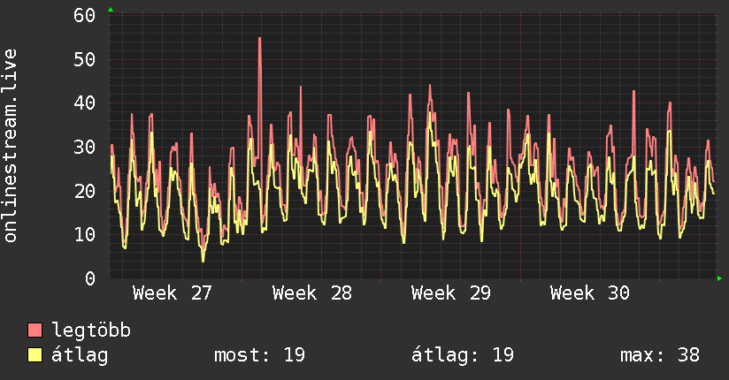Click the Week 29 axis label
The image size is (729, 380).
(x=451, y=293)
